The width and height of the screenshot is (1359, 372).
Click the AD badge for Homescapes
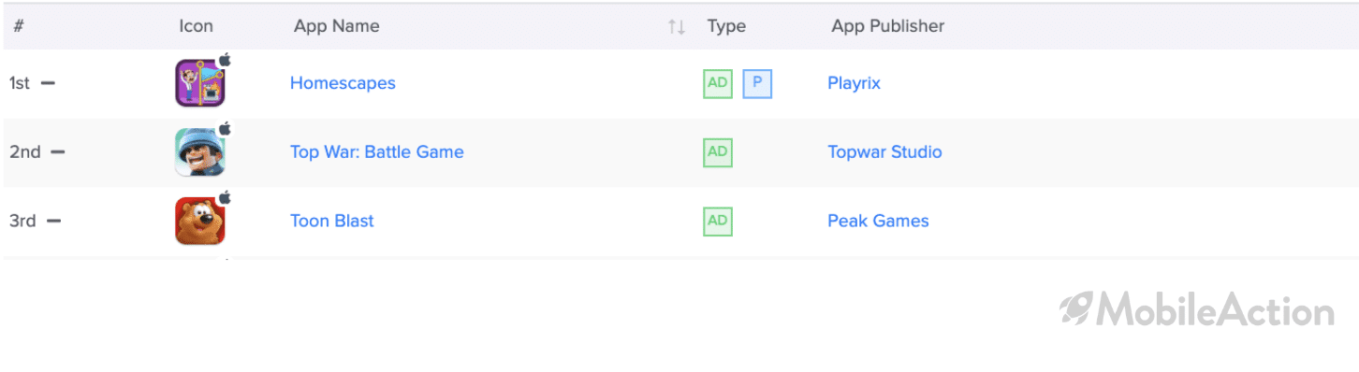[x=718, y=83]
